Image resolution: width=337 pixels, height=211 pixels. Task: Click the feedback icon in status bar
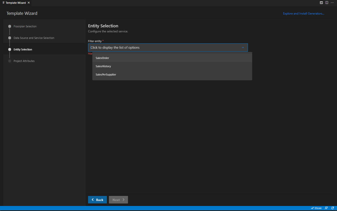[x=326, y=208]
